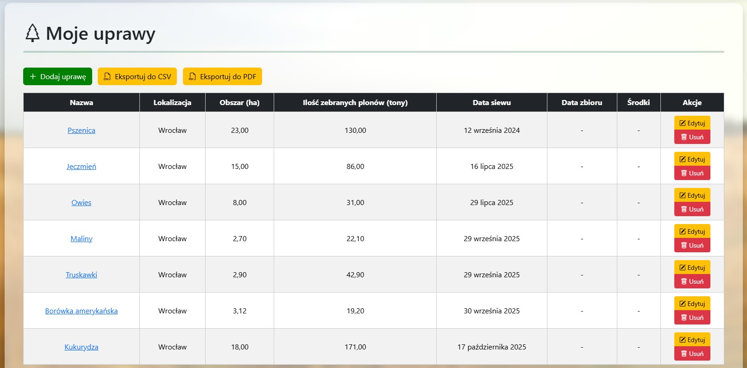This screenshot has width=747, height=368.
Task: Click the Data siewu column header
Action: click(x=491, y=103)
